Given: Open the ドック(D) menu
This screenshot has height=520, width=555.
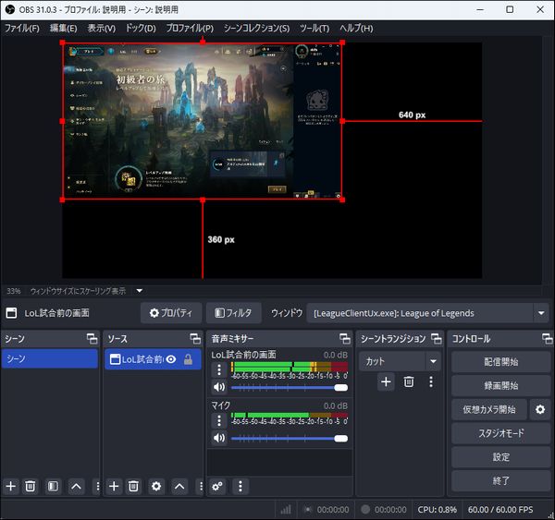Looking at the screenshot, I should 141,29.
